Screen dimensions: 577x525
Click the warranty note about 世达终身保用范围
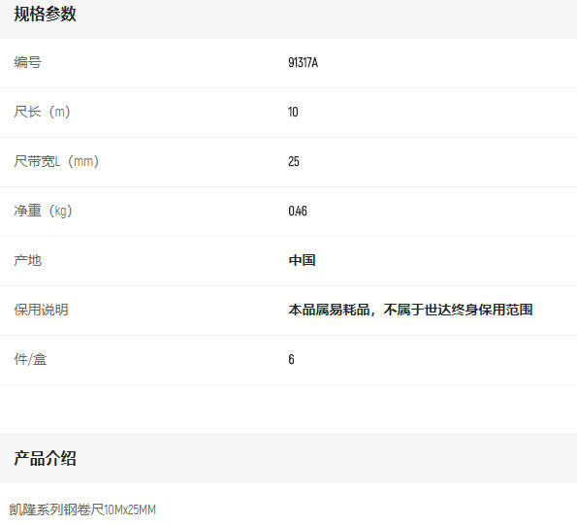410,310
